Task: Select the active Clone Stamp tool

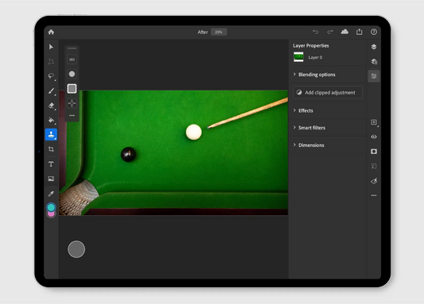Action: click(51, 134)
